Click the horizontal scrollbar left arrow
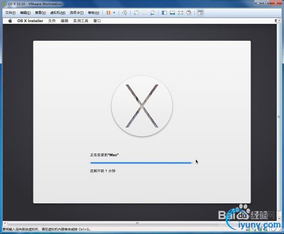Image resolution: width=284 pixels, height=234 pixels. 5,223
